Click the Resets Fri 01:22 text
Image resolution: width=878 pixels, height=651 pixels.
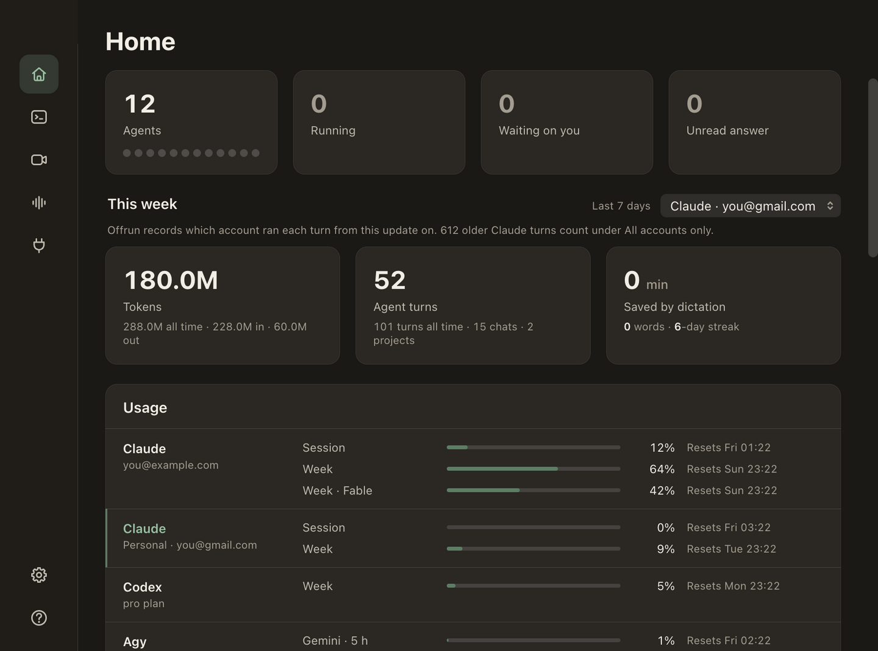tap(729, 448)
